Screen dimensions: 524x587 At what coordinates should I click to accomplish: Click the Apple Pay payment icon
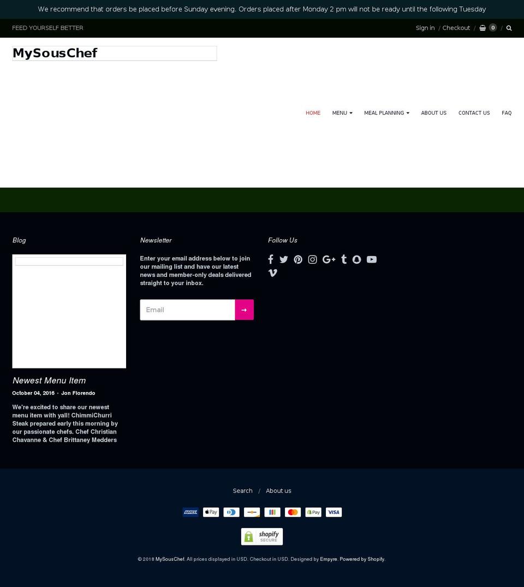211,512
